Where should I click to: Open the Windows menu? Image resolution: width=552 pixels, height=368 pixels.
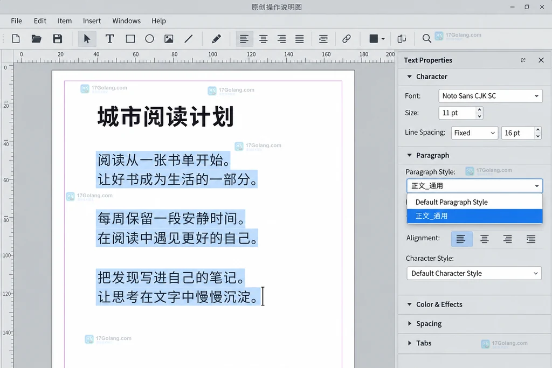point(126,21)
